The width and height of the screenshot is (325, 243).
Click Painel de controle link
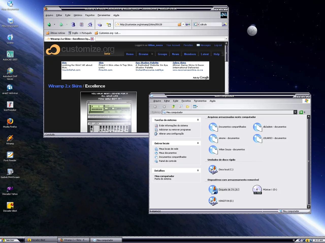pos(168,161)
